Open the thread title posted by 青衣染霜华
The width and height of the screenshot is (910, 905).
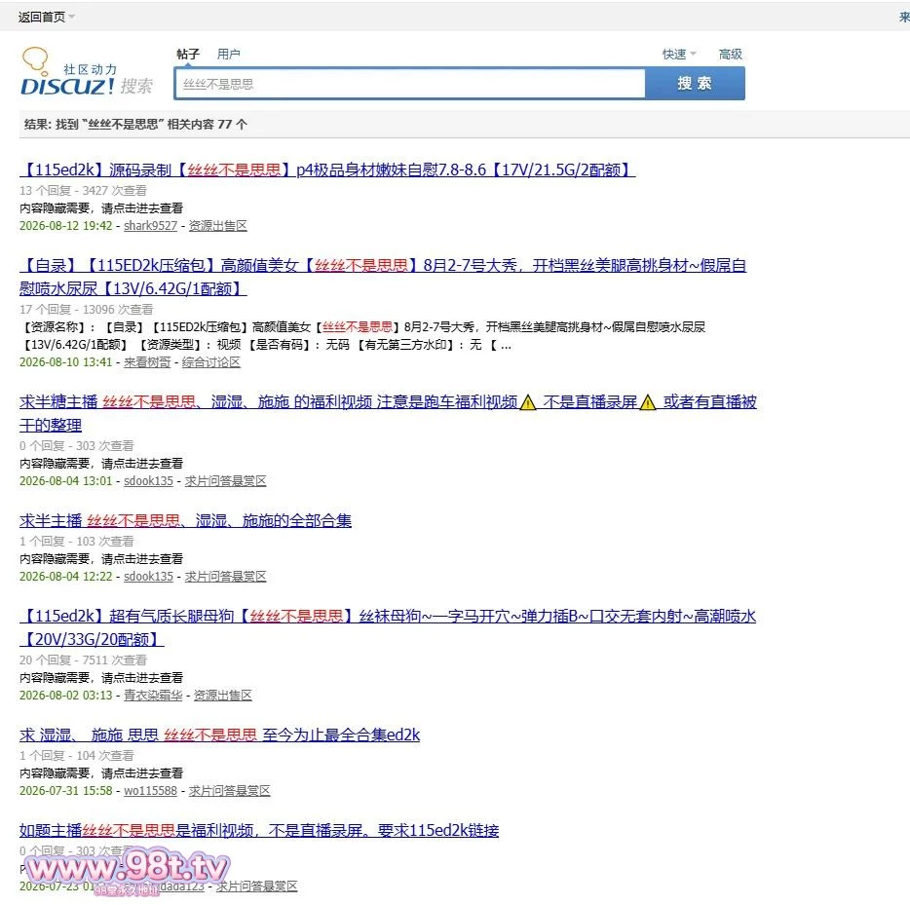pos(388,627)
